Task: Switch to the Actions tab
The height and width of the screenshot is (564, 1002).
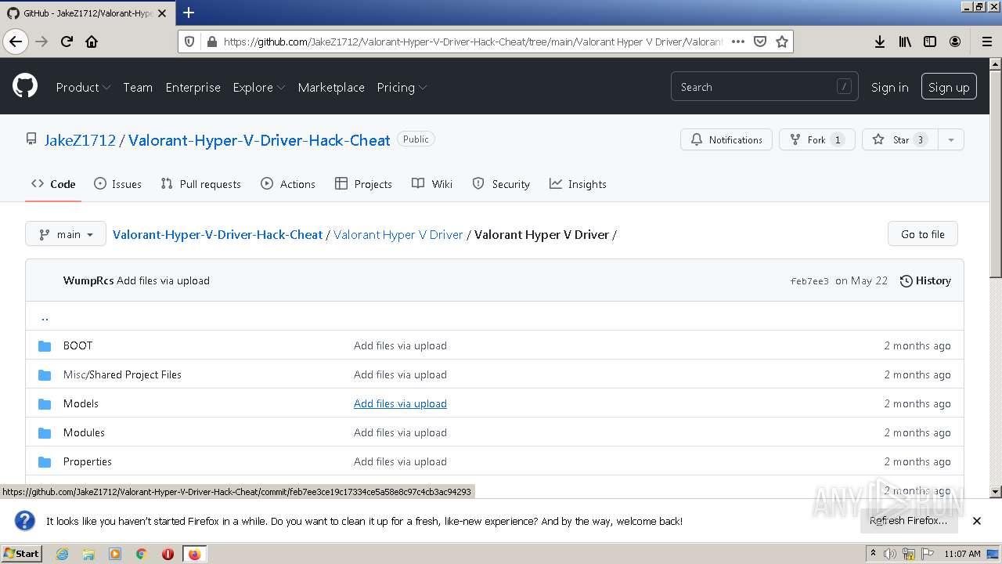Action: click(x=288, y=184)
